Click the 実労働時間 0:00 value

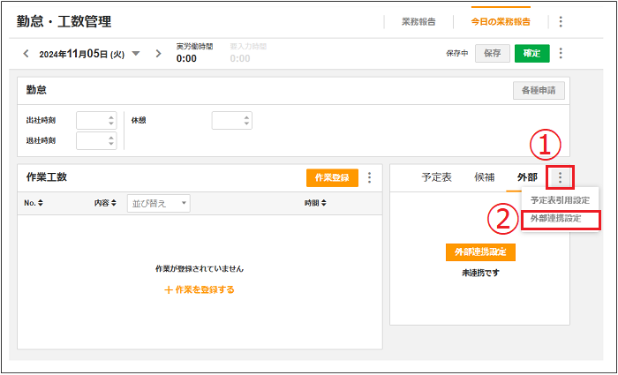[186, 58]
